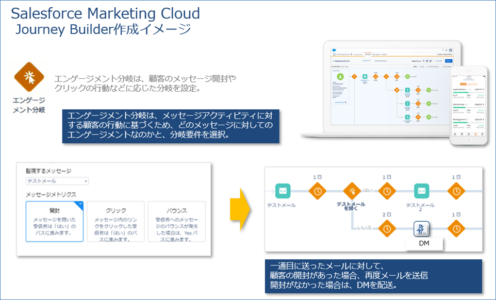496x300 pixels.
Task: Click the はい path label
Action: pos(368,190)
